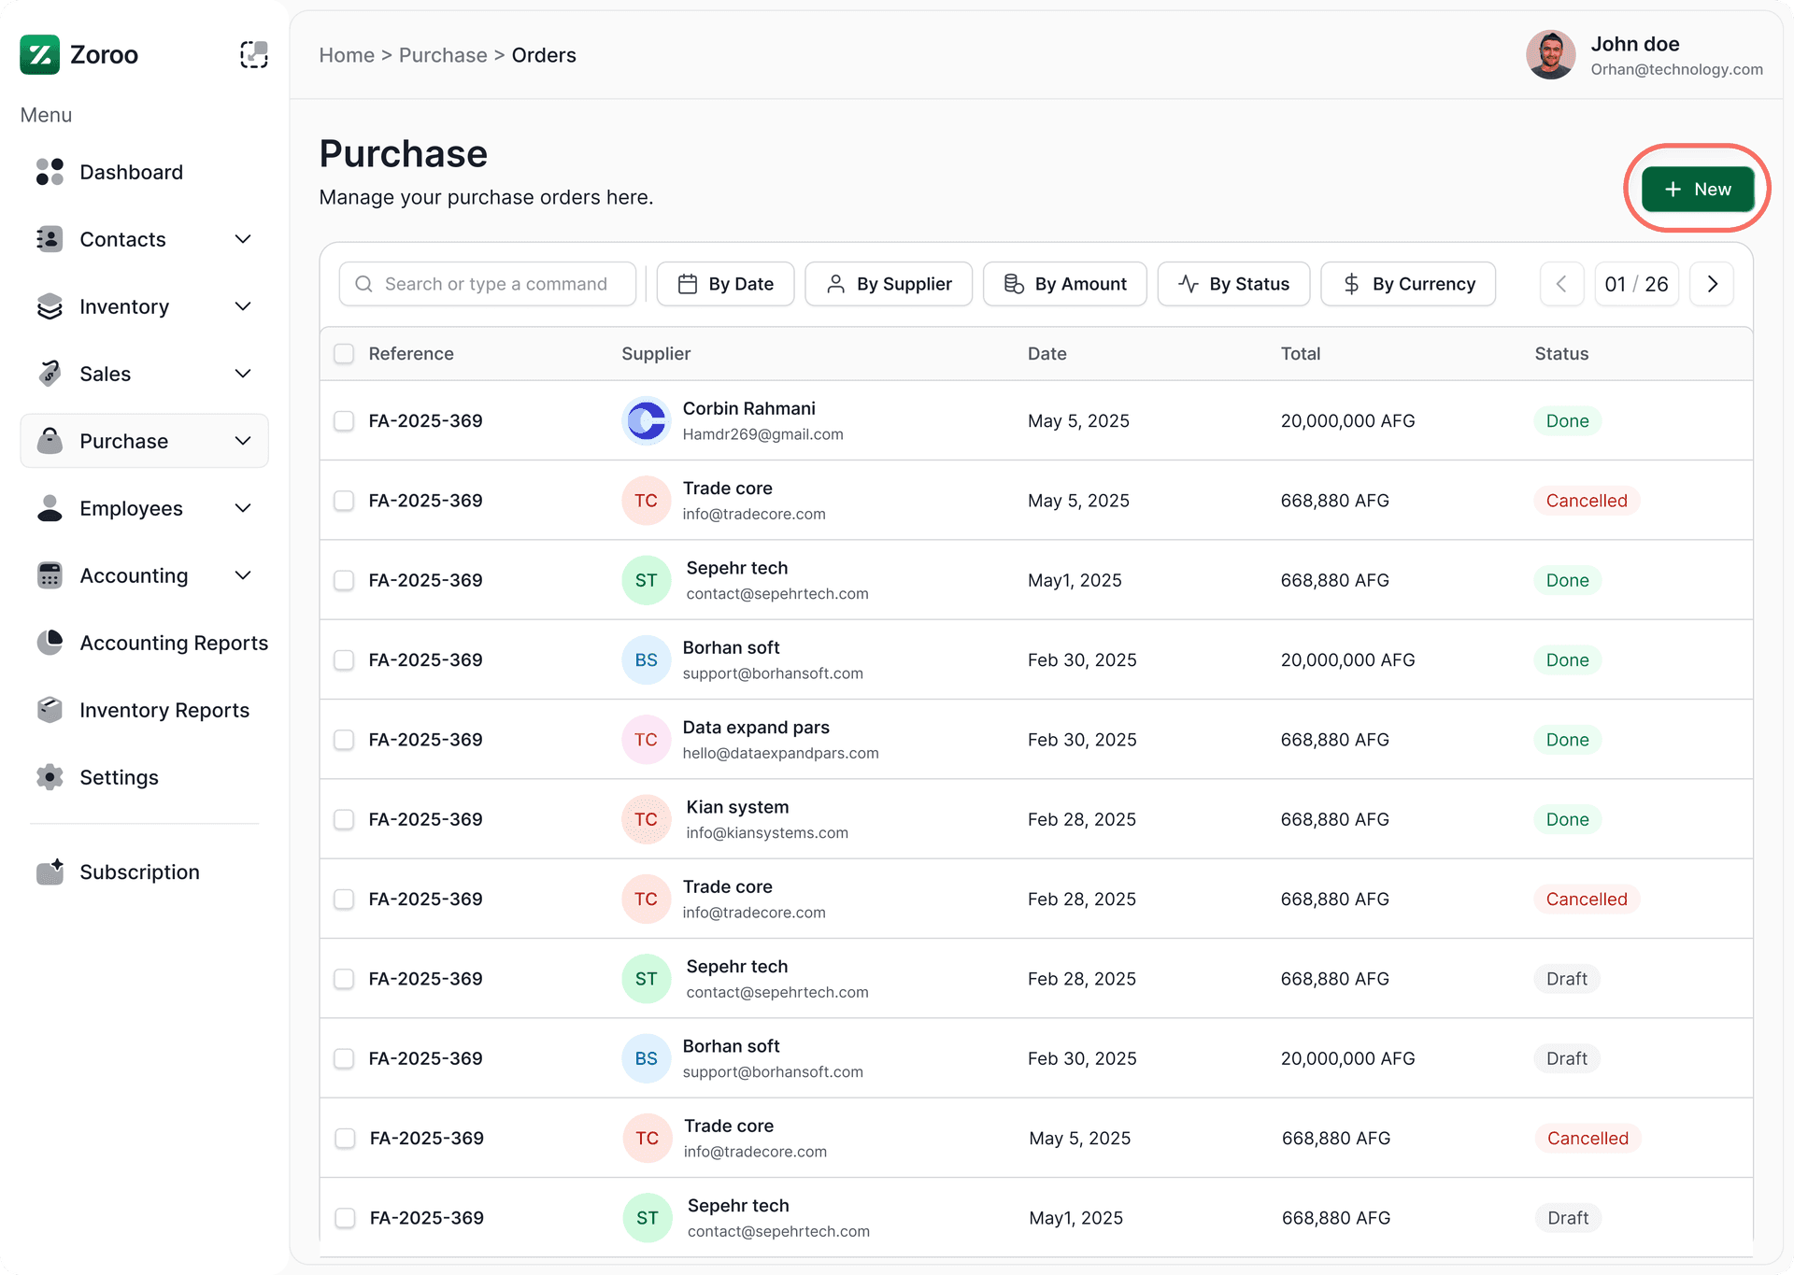Image resolution: width=1794 pixels, height=1275 pixels.
Task: Check the row for Kian system order
Action: point(344,819)
